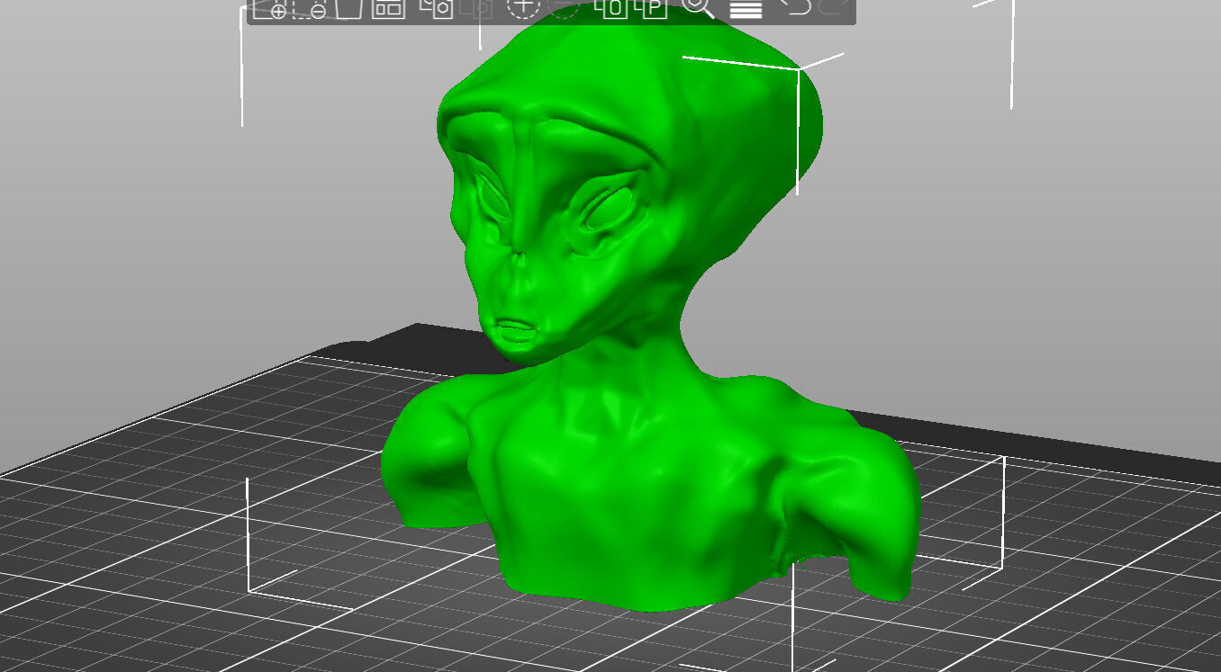
Task: Click the Add object toolbar icon
Action: [269, 8]
